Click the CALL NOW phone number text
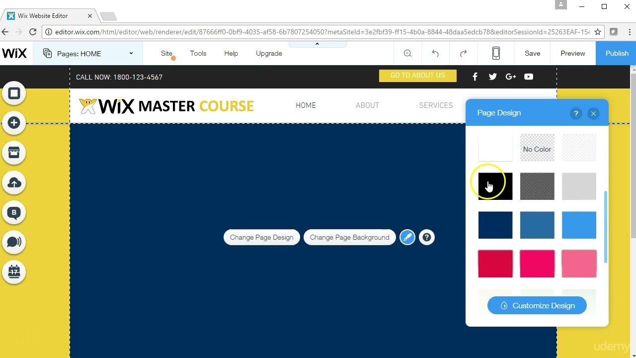 (119, 77)
